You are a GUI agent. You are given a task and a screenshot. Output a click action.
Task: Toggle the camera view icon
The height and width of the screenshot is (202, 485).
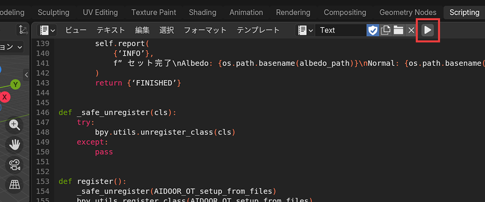tap(15, 165)
